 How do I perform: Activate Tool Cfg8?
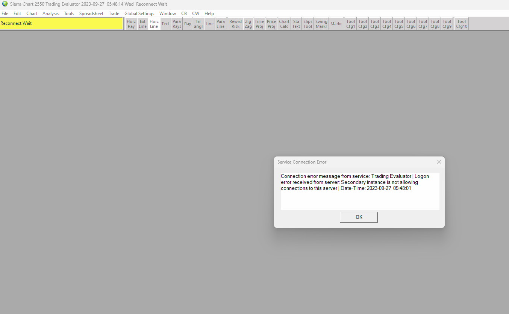click(435, 24)
